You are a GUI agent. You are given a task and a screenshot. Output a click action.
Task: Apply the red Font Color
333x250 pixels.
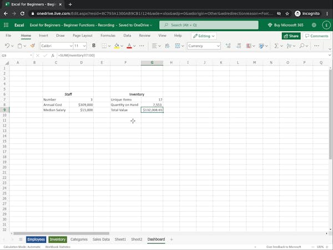[129, 46]
